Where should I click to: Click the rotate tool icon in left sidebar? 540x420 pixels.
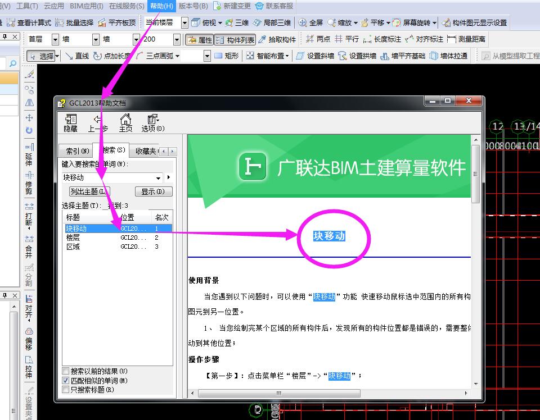coord(29,130)
